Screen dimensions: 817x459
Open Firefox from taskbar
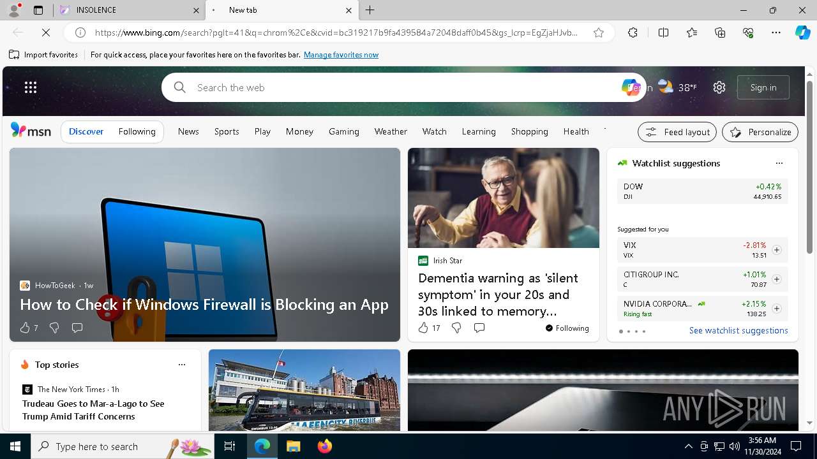pyautogui.click(x=324, y=446)
